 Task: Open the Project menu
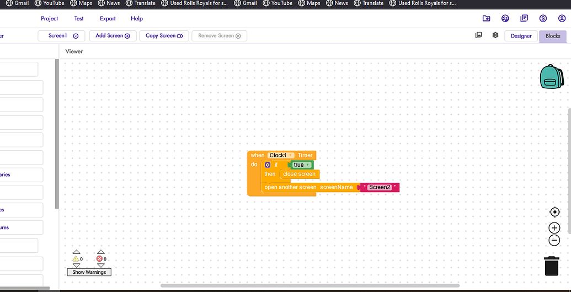click(x=50, y=19)
